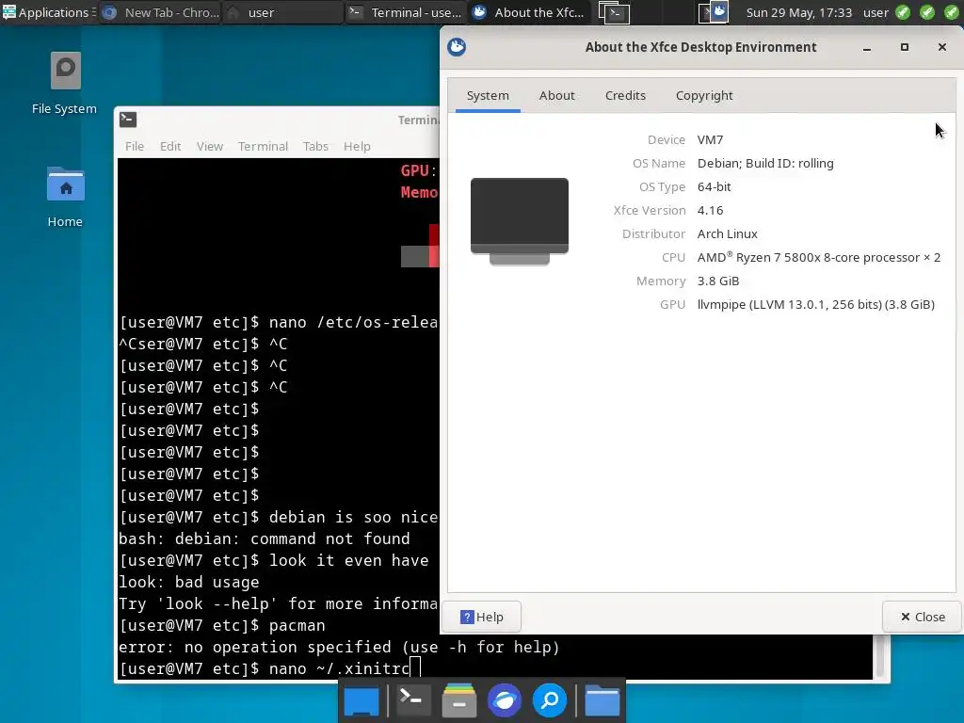Click the Help button in About dialog
The image size is (964, 723).
pos(482,617)
